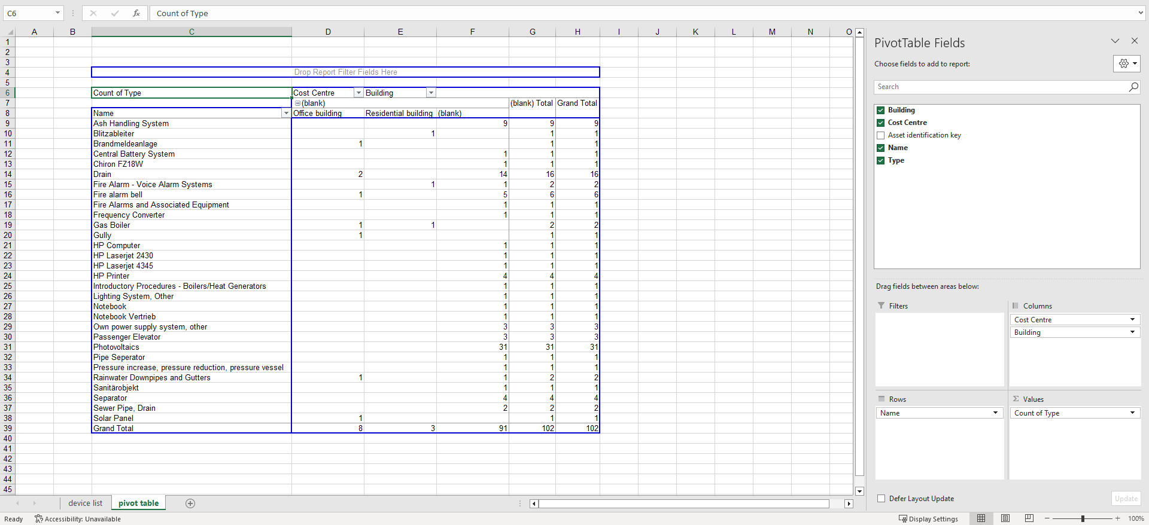Click the vertical scrollbar thumb
This screenshot has width=1149, height=525.
coord(859,257)
